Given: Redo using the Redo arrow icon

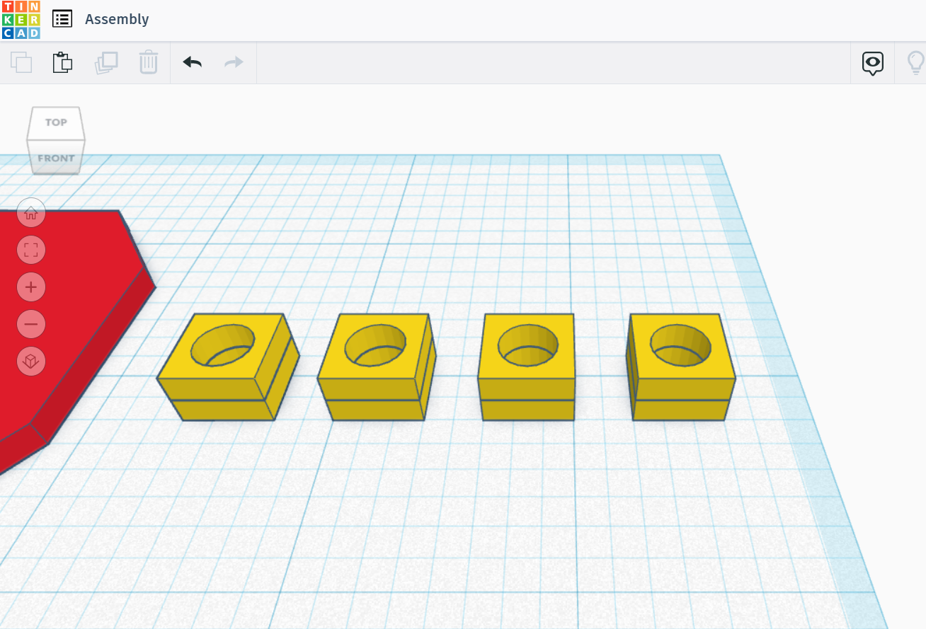Looking at the screenshot, I should (234, 62).
